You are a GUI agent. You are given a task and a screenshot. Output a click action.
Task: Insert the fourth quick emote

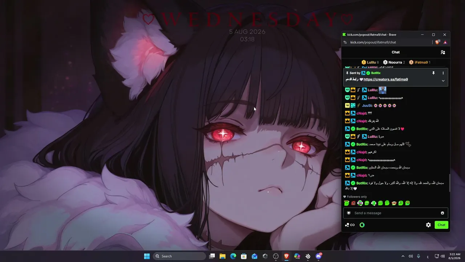367,203
